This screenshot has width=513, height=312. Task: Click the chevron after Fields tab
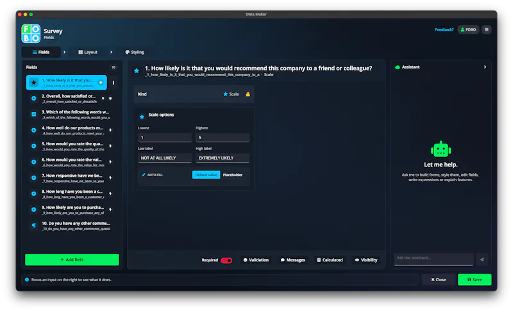click(x=65, y=53)
